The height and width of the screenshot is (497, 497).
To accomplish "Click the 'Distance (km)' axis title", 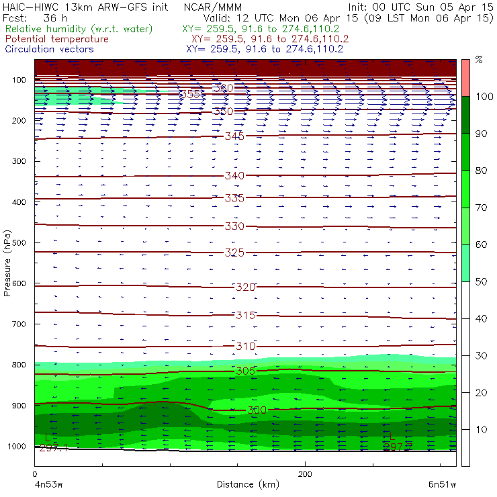I will pos(248,484).
